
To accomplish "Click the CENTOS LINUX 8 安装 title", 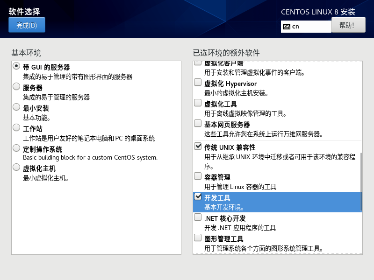I will (x=318, y=12).
